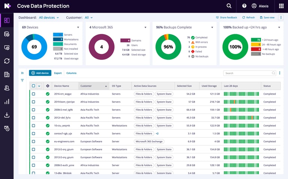Click the Microsoft 365 Exchange data source tag
Screen dimensions: 288x179
(x=149, y=141)
